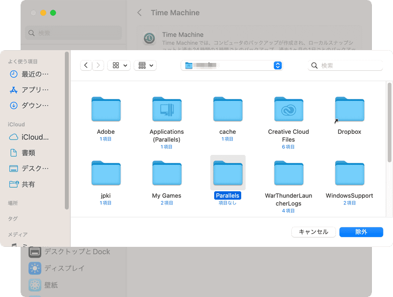
Task: Open Desktop (デスク…) in the sidebar
Action: tap(29, 168)
